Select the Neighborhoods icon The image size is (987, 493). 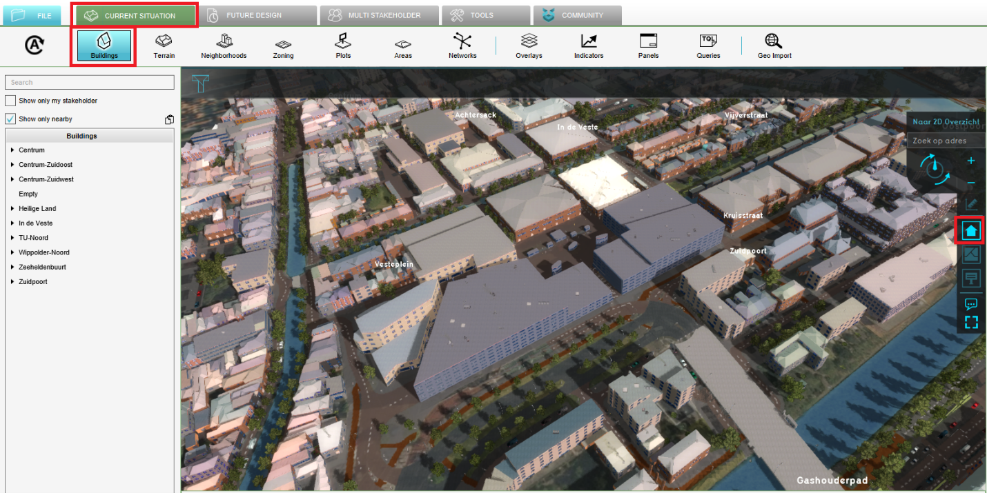tap(224, 46)
